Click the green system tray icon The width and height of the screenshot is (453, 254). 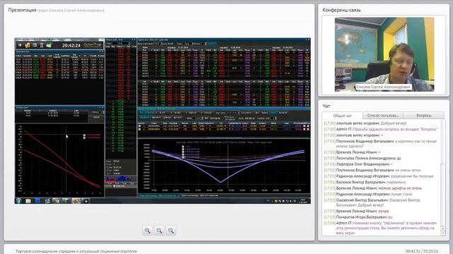pos(276,201)
